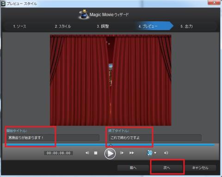Stop playback with the square stop icon
Viewport: 222px width, 177px height.
click(96, 153)
